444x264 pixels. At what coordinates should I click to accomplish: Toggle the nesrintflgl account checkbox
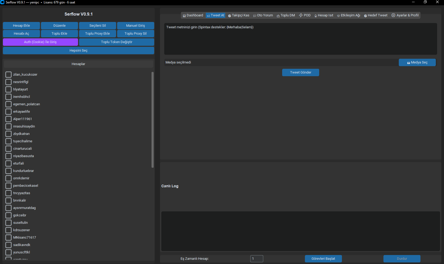(x=8, y=82)
